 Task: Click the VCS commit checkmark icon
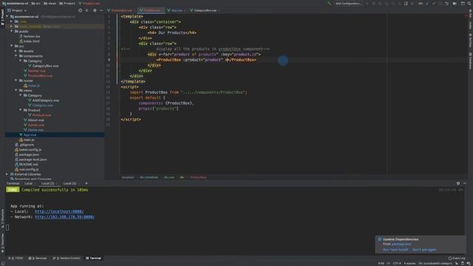coord(434,3)
